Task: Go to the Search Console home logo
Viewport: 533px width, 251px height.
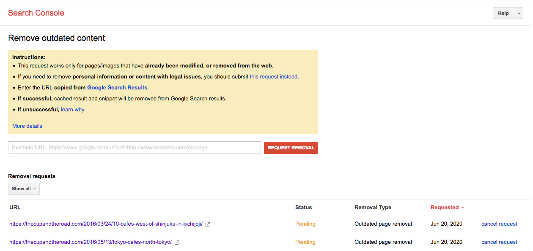Action: pos(36,13)
